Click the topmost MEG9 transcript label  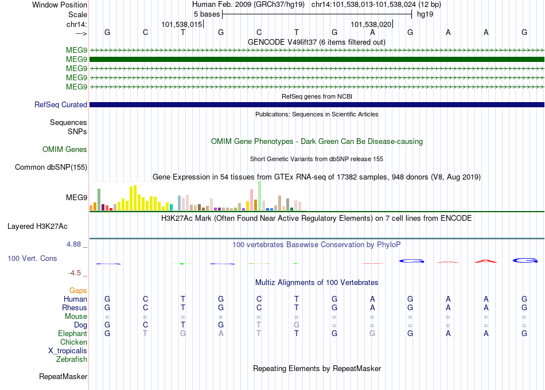pyautogui.click(x=76, y=50)
